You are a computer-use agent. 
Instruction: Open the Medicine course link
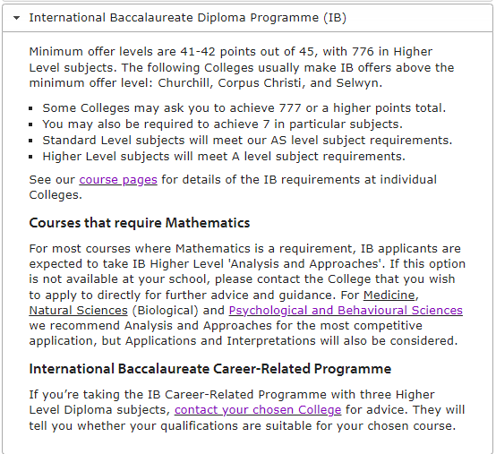389,295
